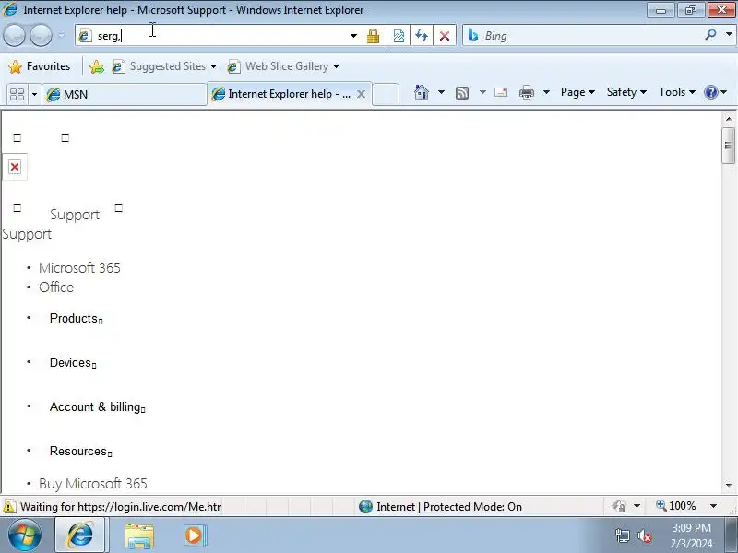Image resolution: width=738 pixels, height=553 pixels.
Task: Open the Home button dropdown arrow
Action: tap(441, 92)
